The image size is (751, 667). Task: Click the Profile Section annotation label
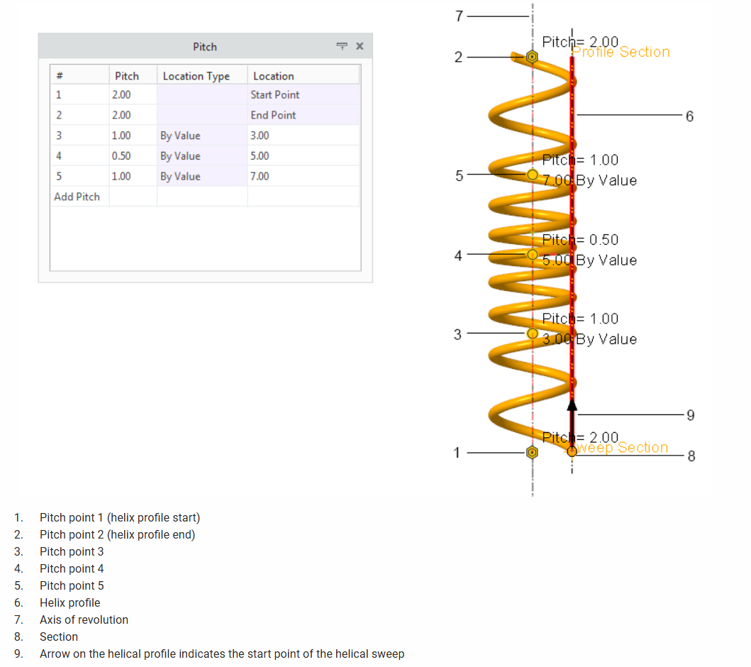coord(620,52)
